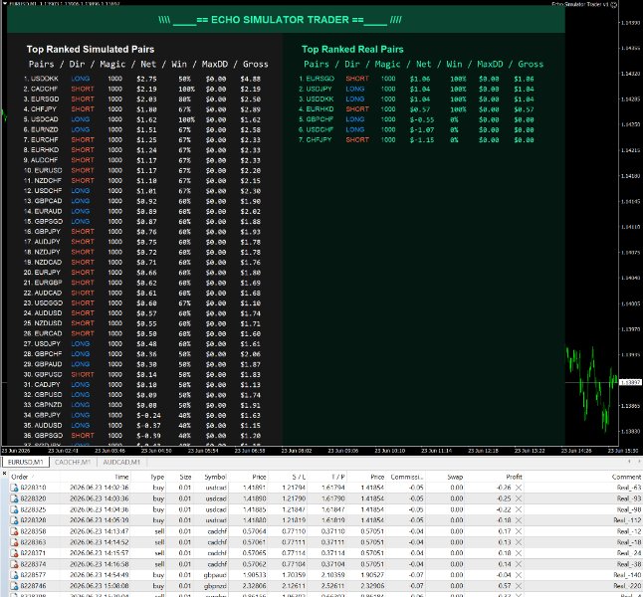
Task: Close the Terminal panel with its X
Action: tap(4, 474)
